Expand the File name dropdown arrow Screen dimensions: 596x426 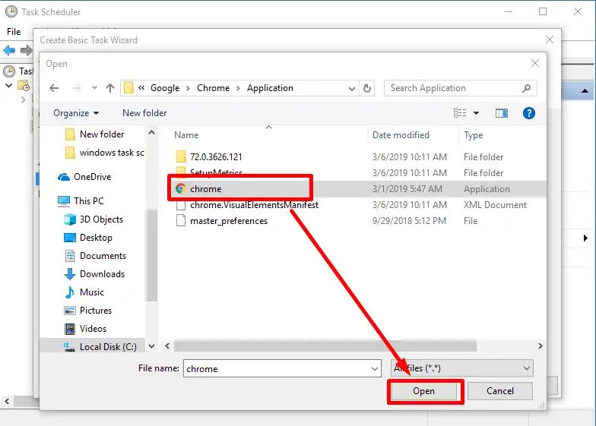coord(375,369)
